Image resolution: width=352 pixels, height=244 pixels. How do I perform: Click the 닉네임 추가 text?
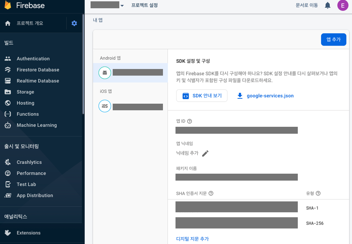pyautogui.click(x=187, y=153)
